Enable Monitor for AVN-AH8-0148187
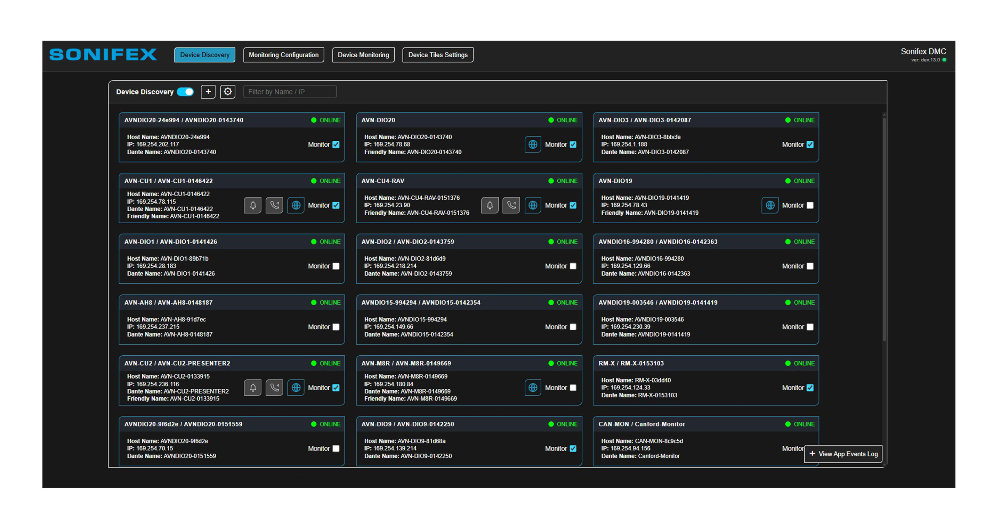Image resolution: width=985 pixels, height=521 pixels. click(x=336, y=327)
